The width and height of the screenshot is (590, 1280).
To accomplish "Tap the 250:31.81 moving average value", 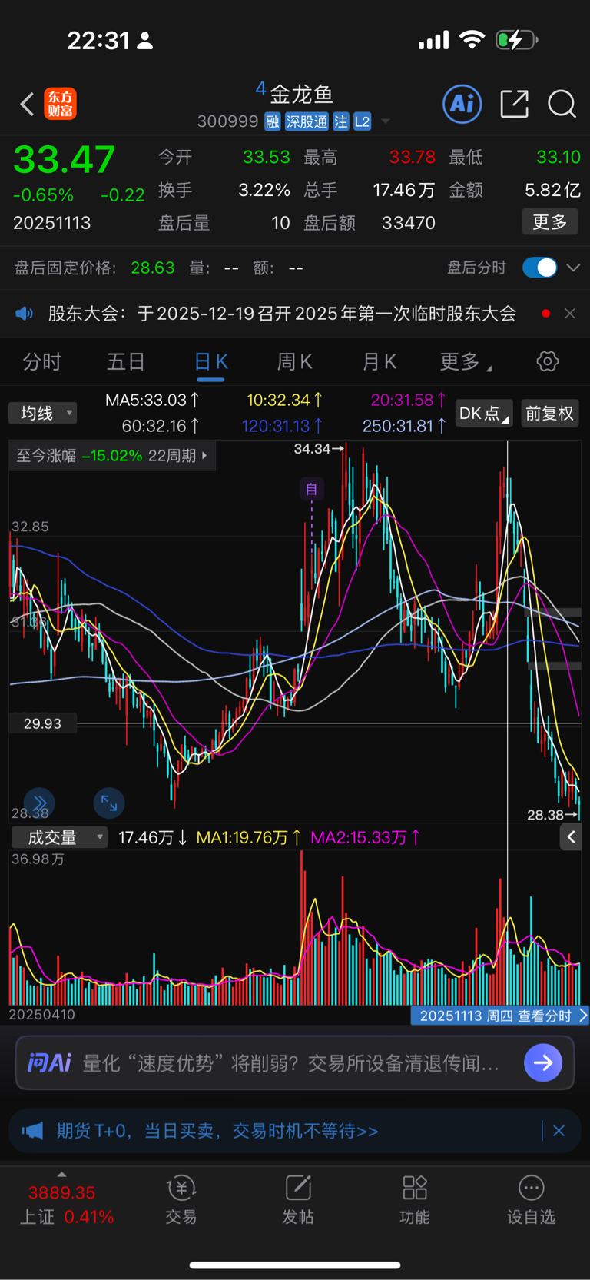I will pyautogui.click(x=403, y=426).
